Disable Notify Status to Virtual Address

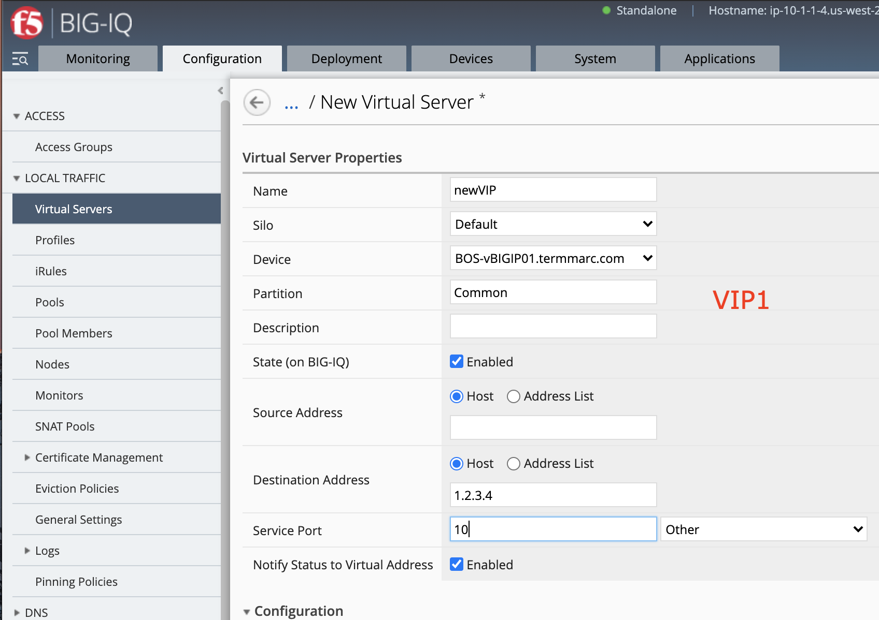point(456,564)
